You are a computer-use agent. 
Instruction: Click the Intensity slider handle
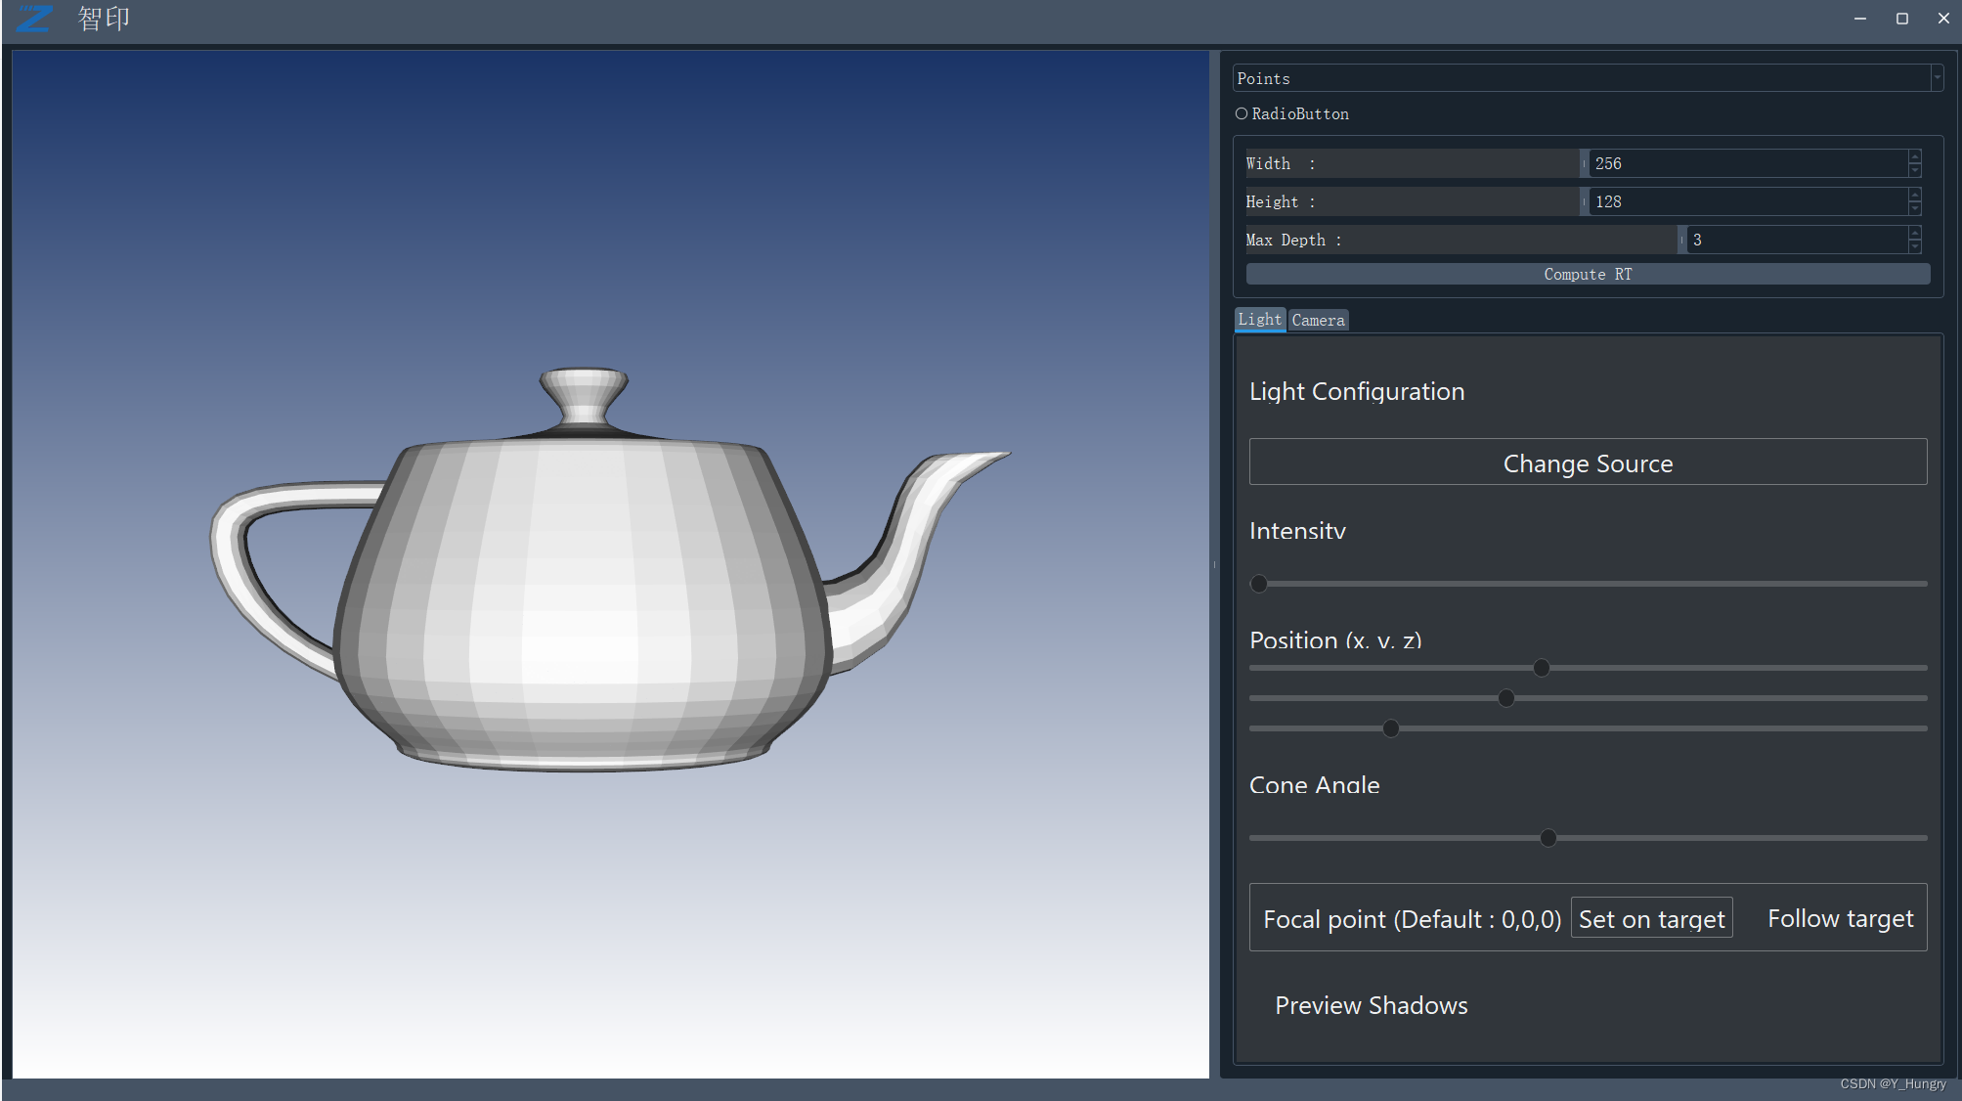(1258, 583)
